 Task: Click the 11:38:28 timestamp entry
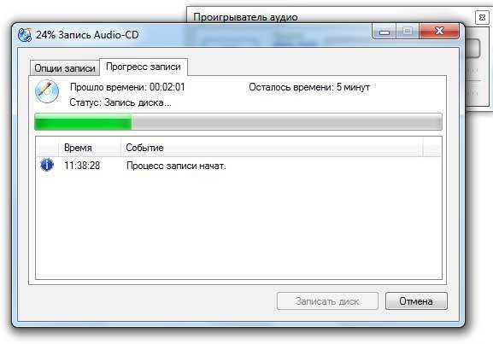tap(82, 166)
